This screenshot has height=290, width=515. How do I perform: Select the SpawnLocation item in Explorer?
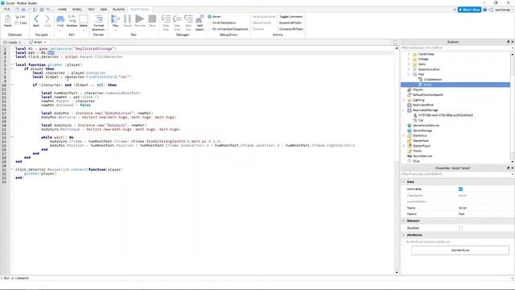click(x=429, y=69)
